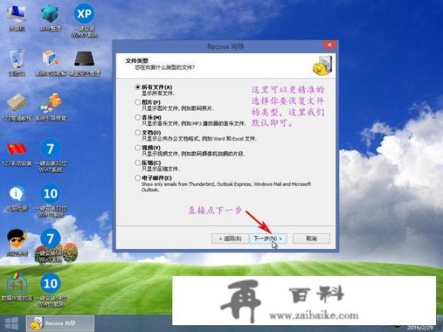Click the 返回(B) back button
Screen dimensions: 443x332
pos(230,238)
